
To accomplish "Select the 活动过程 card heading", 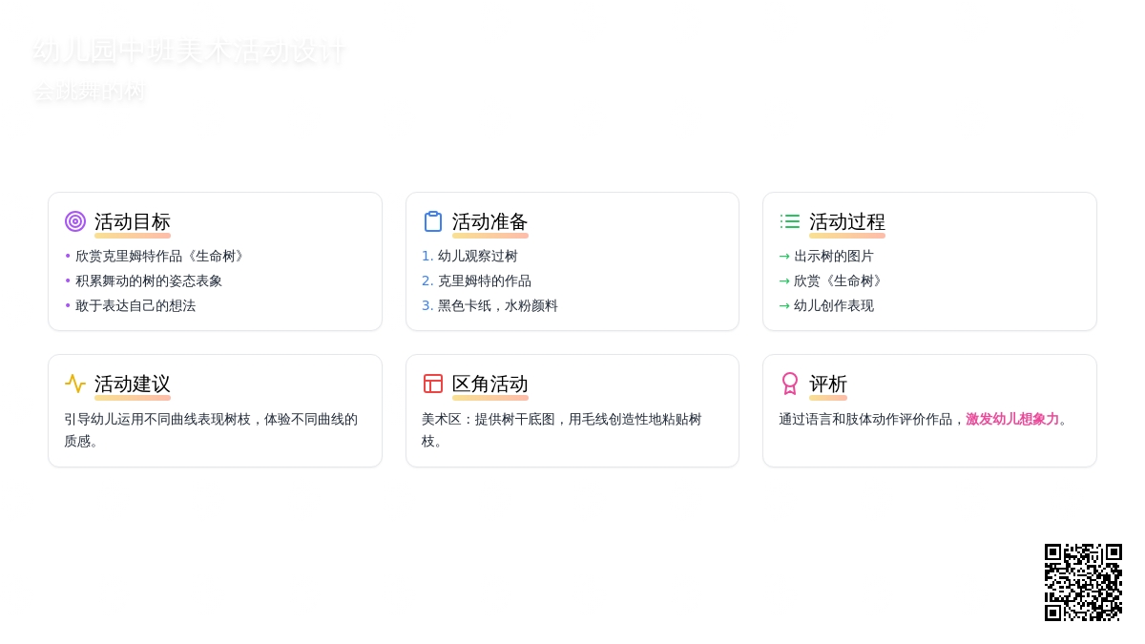I will [x=846, y=222].
